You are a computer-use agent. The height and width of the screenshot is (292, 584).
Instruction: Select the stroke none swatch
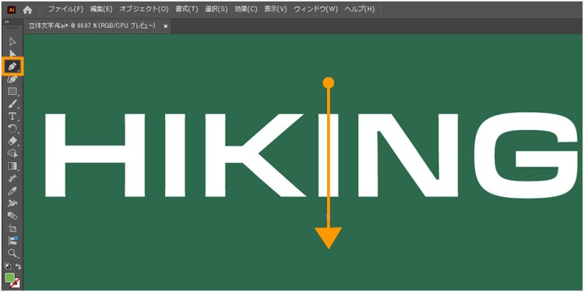point(16,284)
